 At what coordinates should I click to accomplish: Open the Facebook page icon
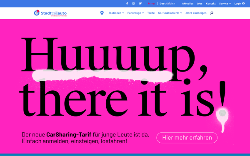pos(127,3)
